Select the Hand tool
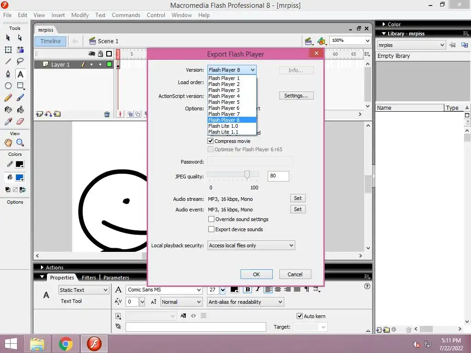Screen dimensions: 471x353 (8, 142)
